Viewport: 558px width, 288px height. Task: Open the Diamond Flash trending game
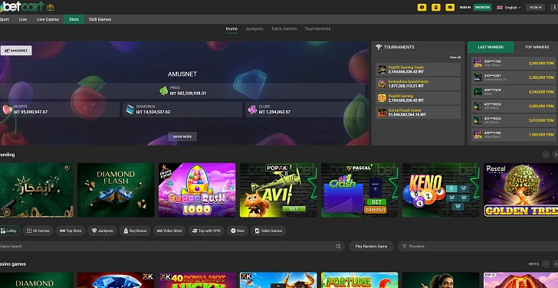tap(116, 190)
